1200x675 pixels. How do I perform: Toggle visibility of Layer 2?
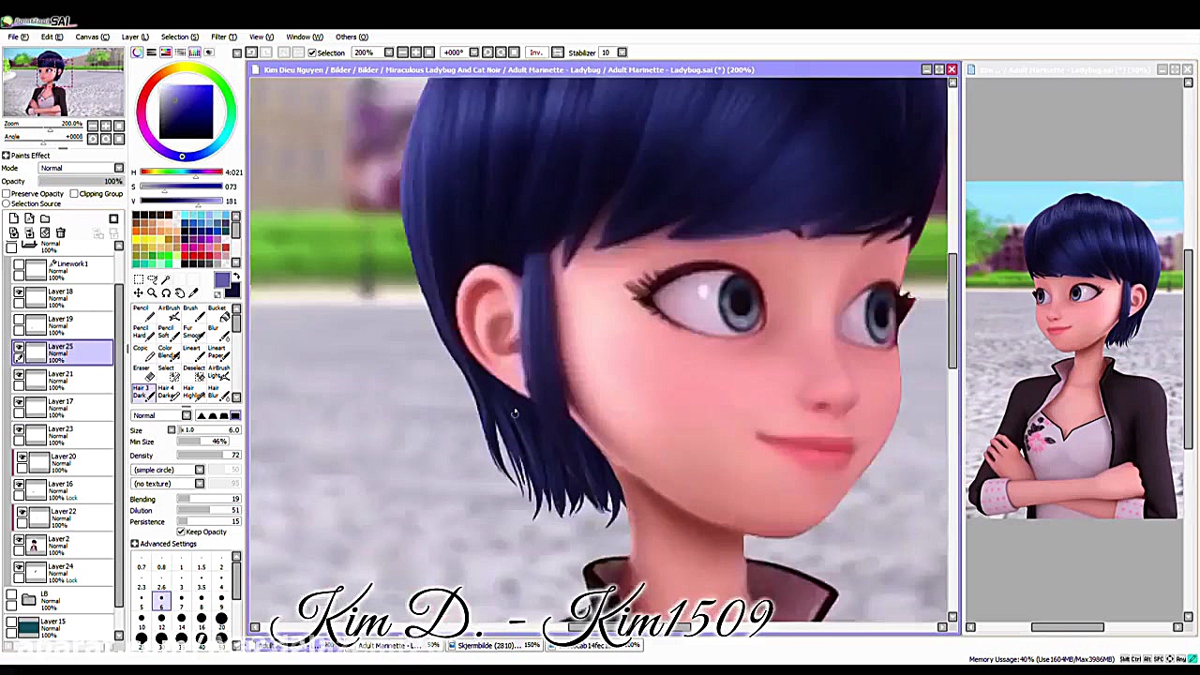[19, 540]
